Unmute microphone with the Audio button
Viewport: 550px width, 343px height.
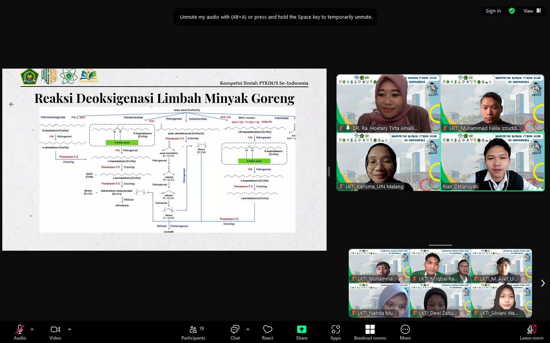(19, 332)
